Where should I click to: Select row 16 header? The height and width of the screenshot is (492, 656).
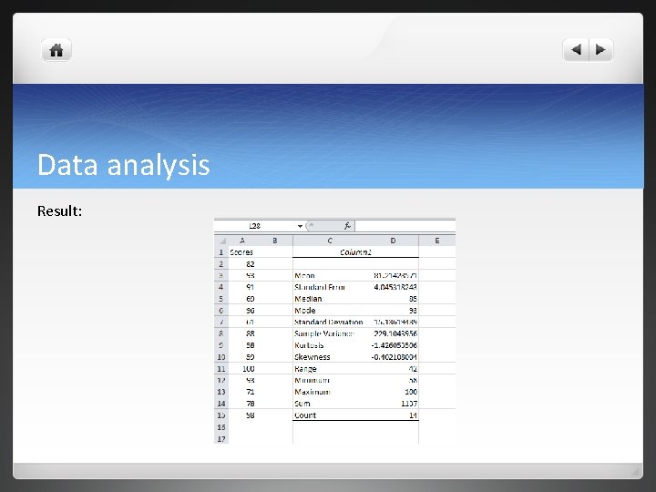tap(221, 427)
